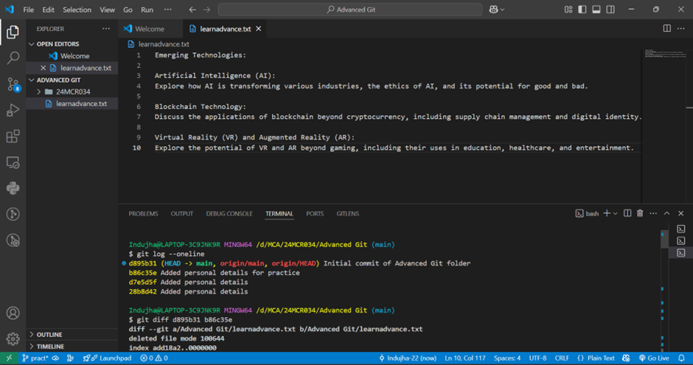The height and width of the screenshot is (365, 693).
Task: Close learnadvance.txt in Open Editors list
Action: tap(43, 68)
